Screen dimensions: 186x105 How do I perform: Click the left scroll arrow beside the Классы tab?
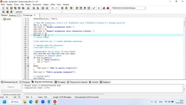(17, 15)
